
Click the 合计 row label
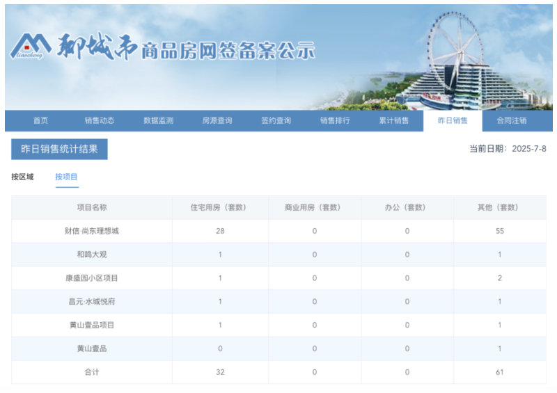pyautogui.click(x=92, y=372)
